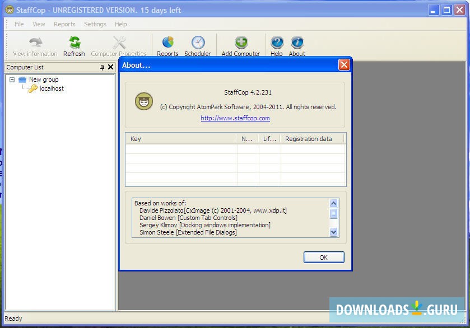
Task: Select localhost in the computer list
Action: (x=52, y=88)
